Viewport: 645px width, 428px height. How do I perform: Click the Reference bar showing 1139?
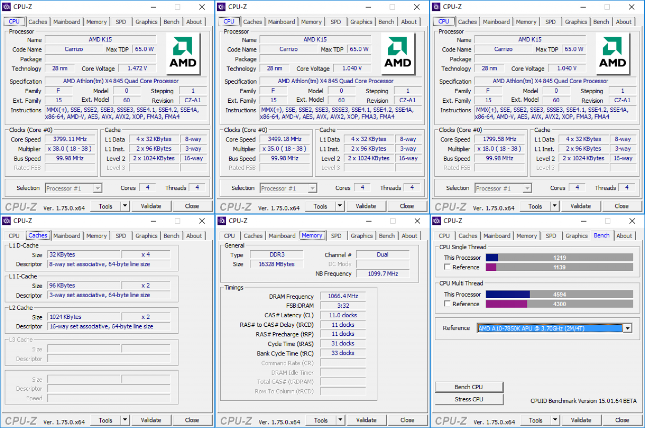click(x=559, y=267)
